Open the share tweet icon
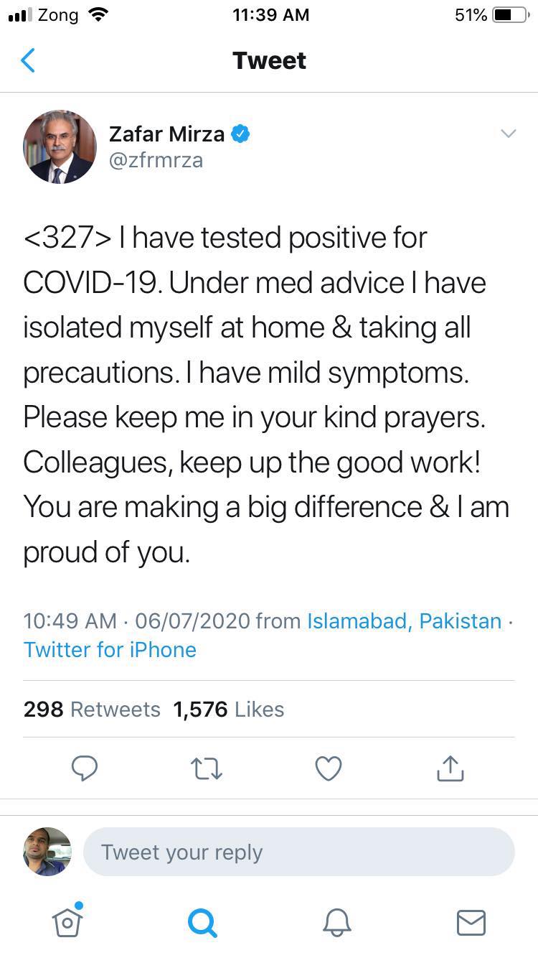The image size is (538, 958). tap(450, 768)
